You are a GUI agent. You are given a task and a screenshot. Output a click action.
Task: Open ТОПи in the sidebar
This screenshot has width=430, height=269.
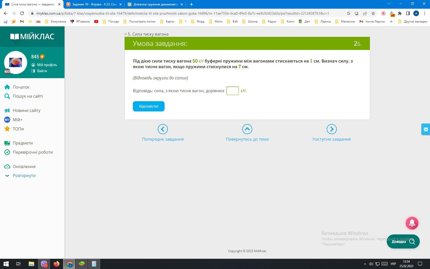14,129
